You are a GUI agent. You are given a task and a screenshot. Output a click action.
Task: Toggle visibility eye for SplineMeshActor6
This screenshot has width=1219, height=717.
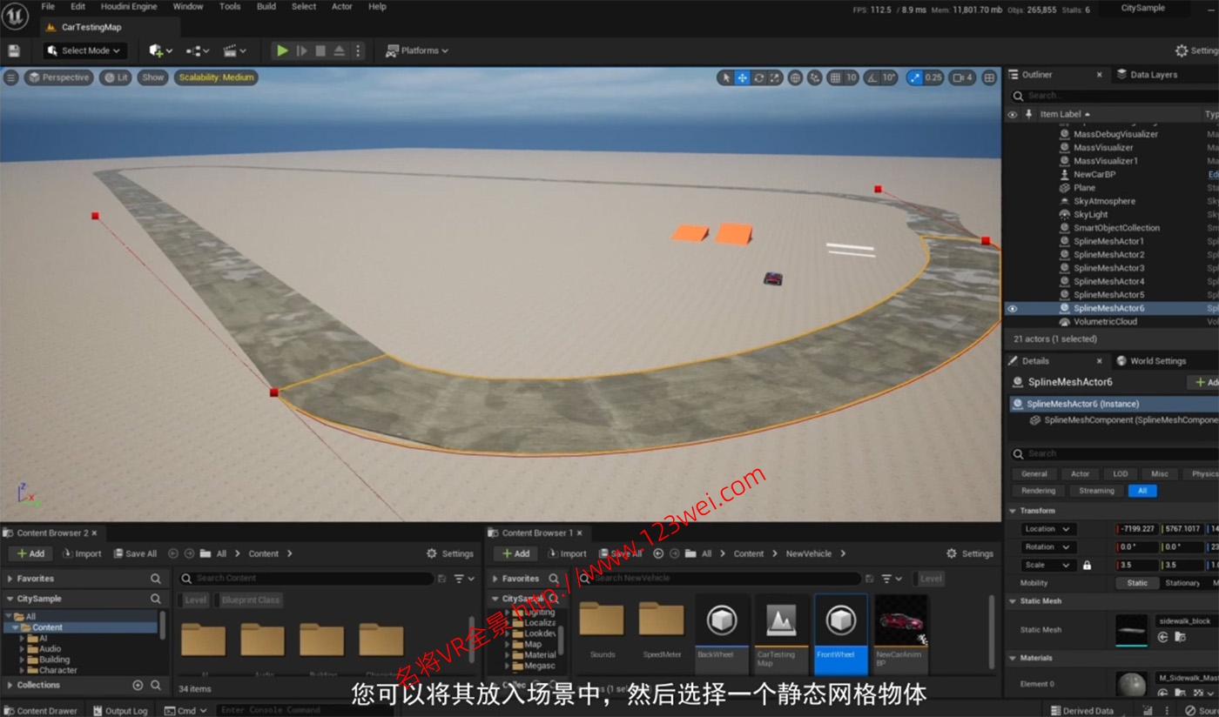coord(1013,307)
